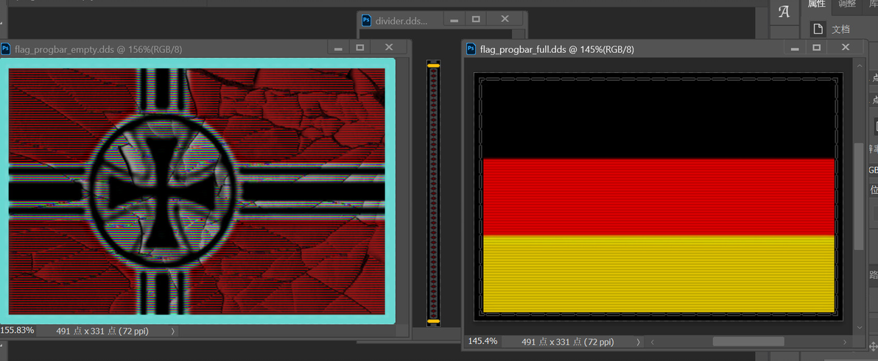The width and height of the screenshot is (878, 361).
Task: Click the divider strip image
Action: click(x=433, y=193)
